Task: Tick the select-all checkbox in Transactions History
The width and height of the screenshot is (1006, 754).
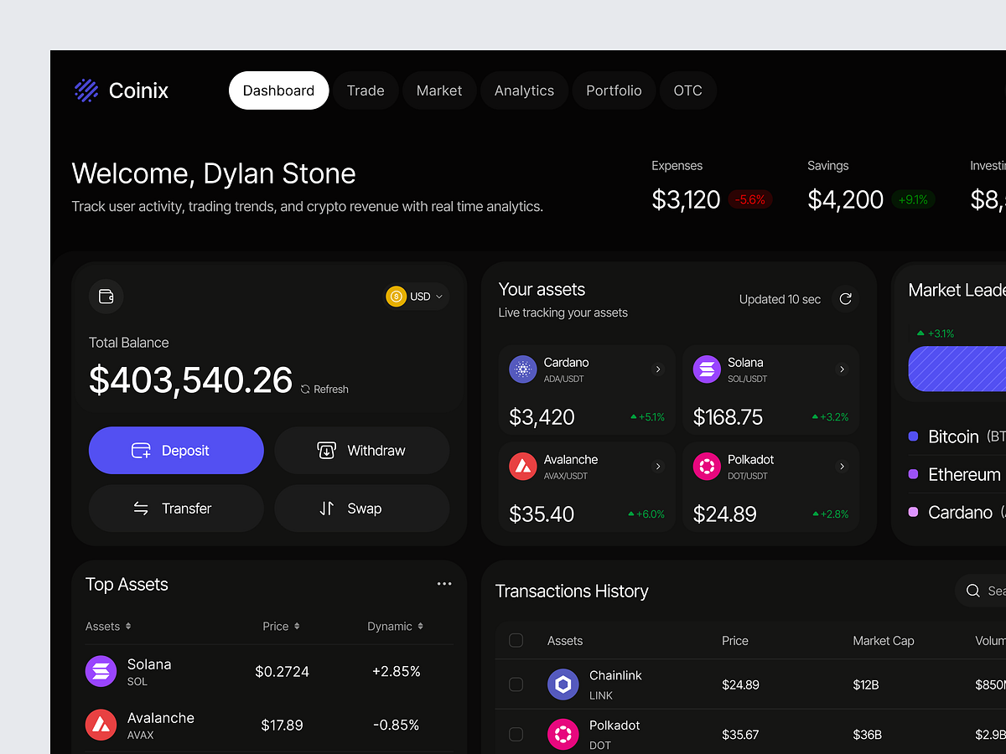Action: pos(516,641)
